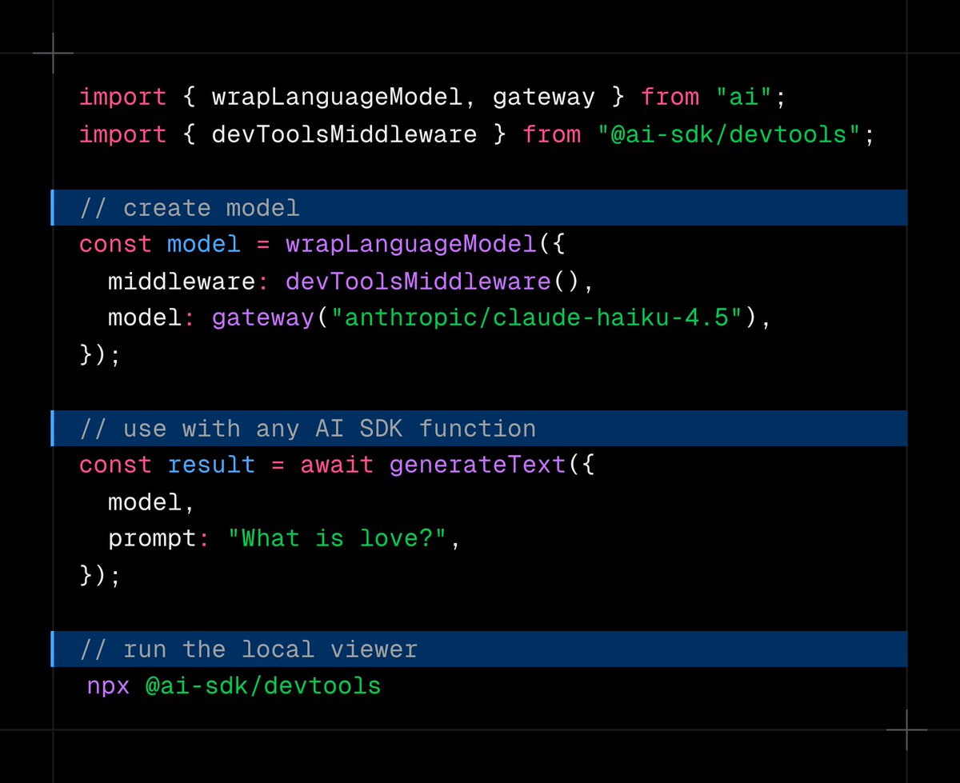
Task: Click the '// create model' comment line
Action: click(x=478, y=208)
